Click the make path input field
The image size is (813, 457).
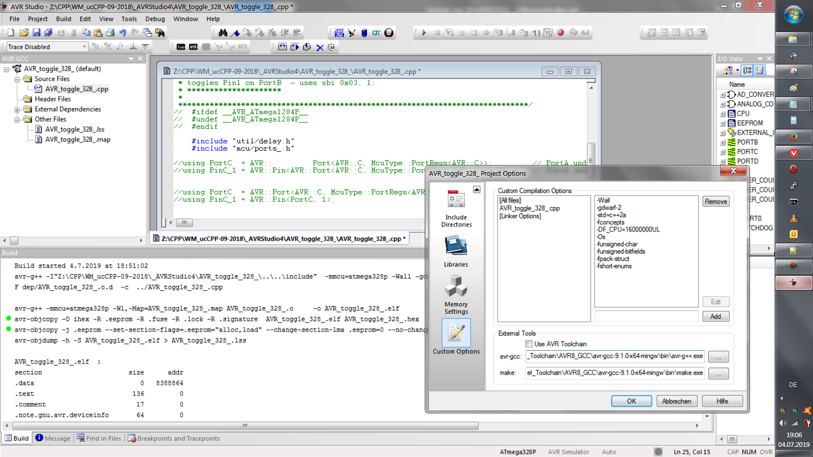pos(615,373)
